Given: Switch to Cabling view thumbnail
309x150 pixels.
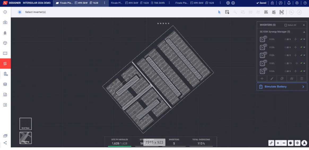Looking at the screenshot, I should click(26, 138).
